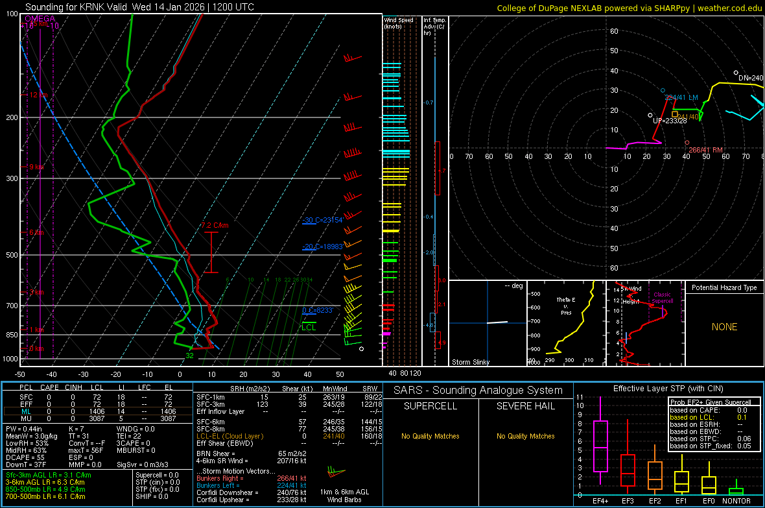This screenshot has height=508, width=765.
Task: Select the EF2 axis label
Action: [655, 501]
